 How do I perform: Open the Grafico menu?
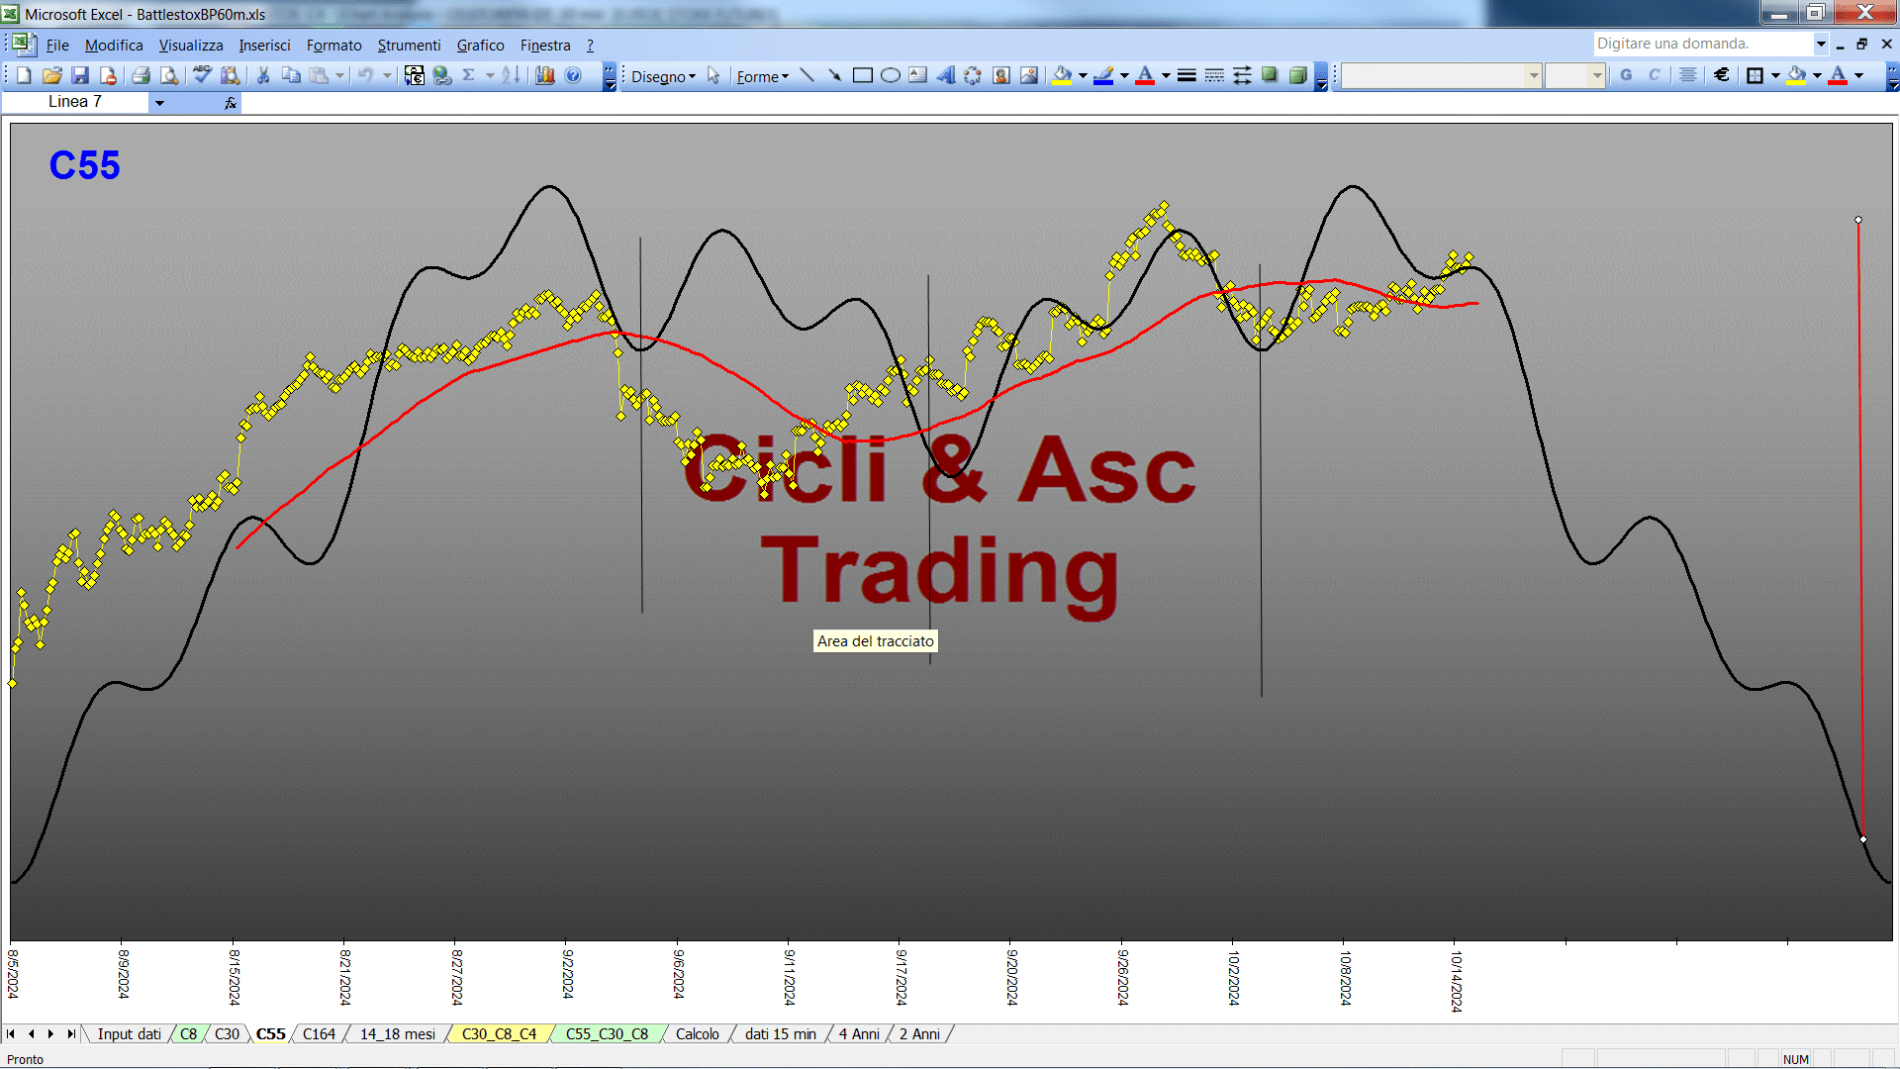click(x=480, y=46)
